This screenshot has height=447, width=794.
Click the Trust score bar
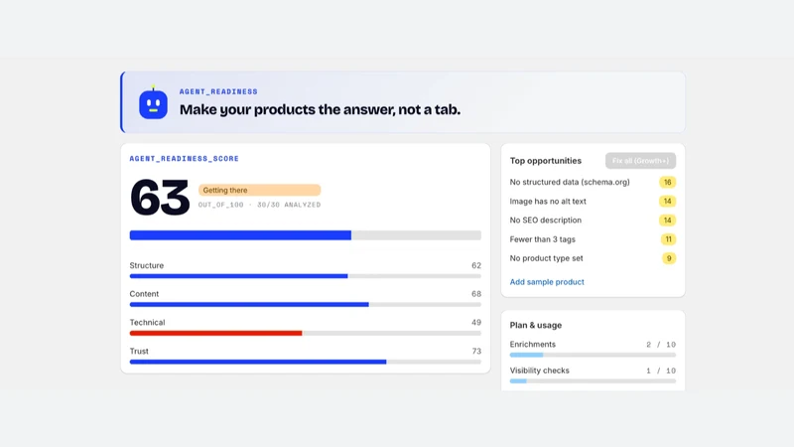(x=306, y=362)
